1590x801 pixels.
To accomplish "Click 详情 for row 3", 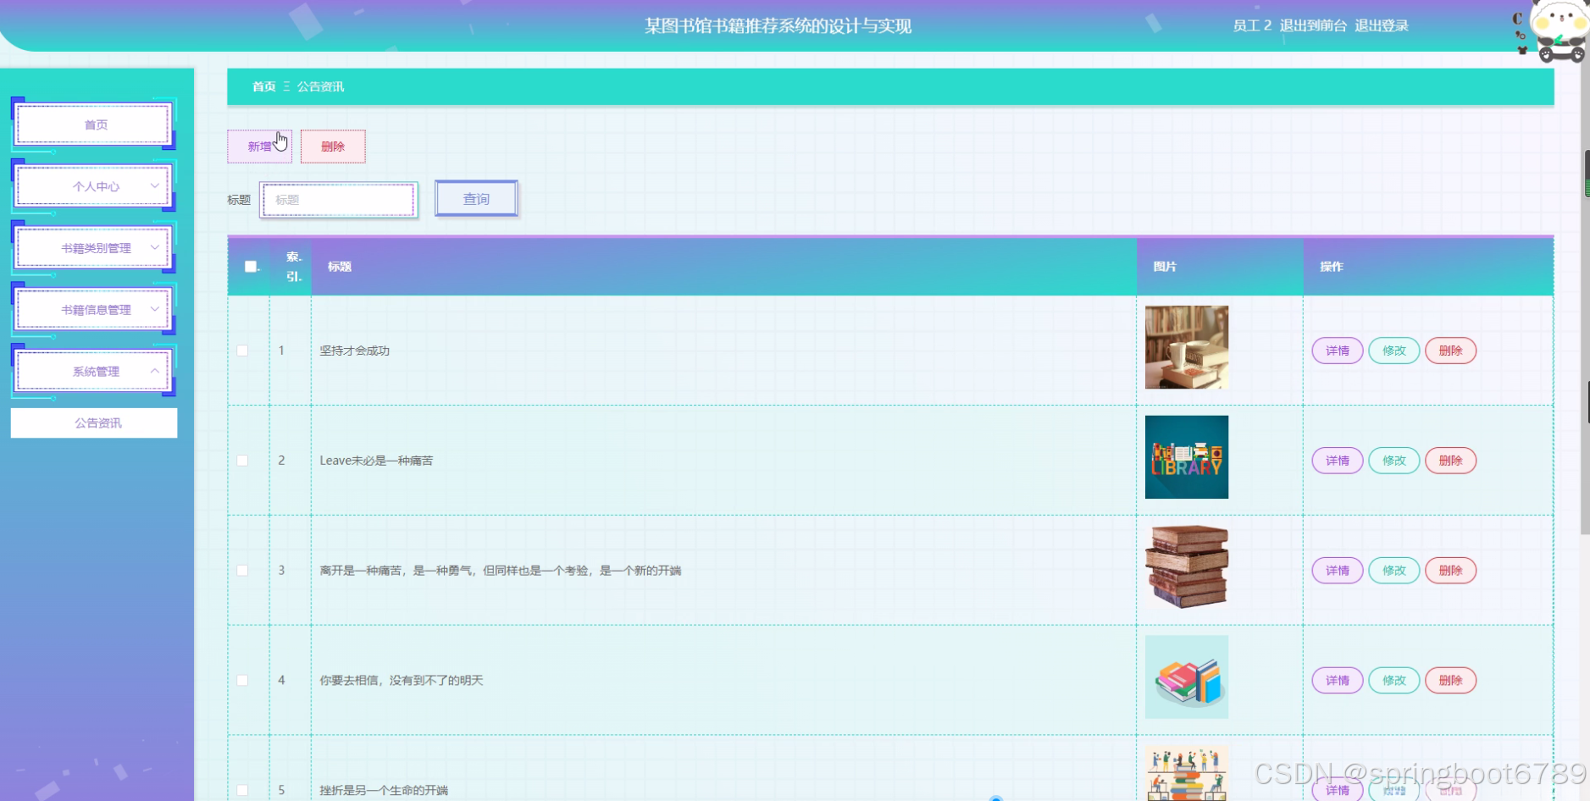I will (x=1338, y=571).
